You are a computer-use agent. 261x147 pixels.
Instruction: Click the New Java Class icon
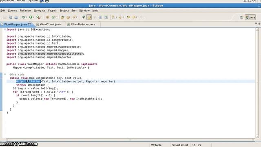pyautogui.click(x=53, y=17)
